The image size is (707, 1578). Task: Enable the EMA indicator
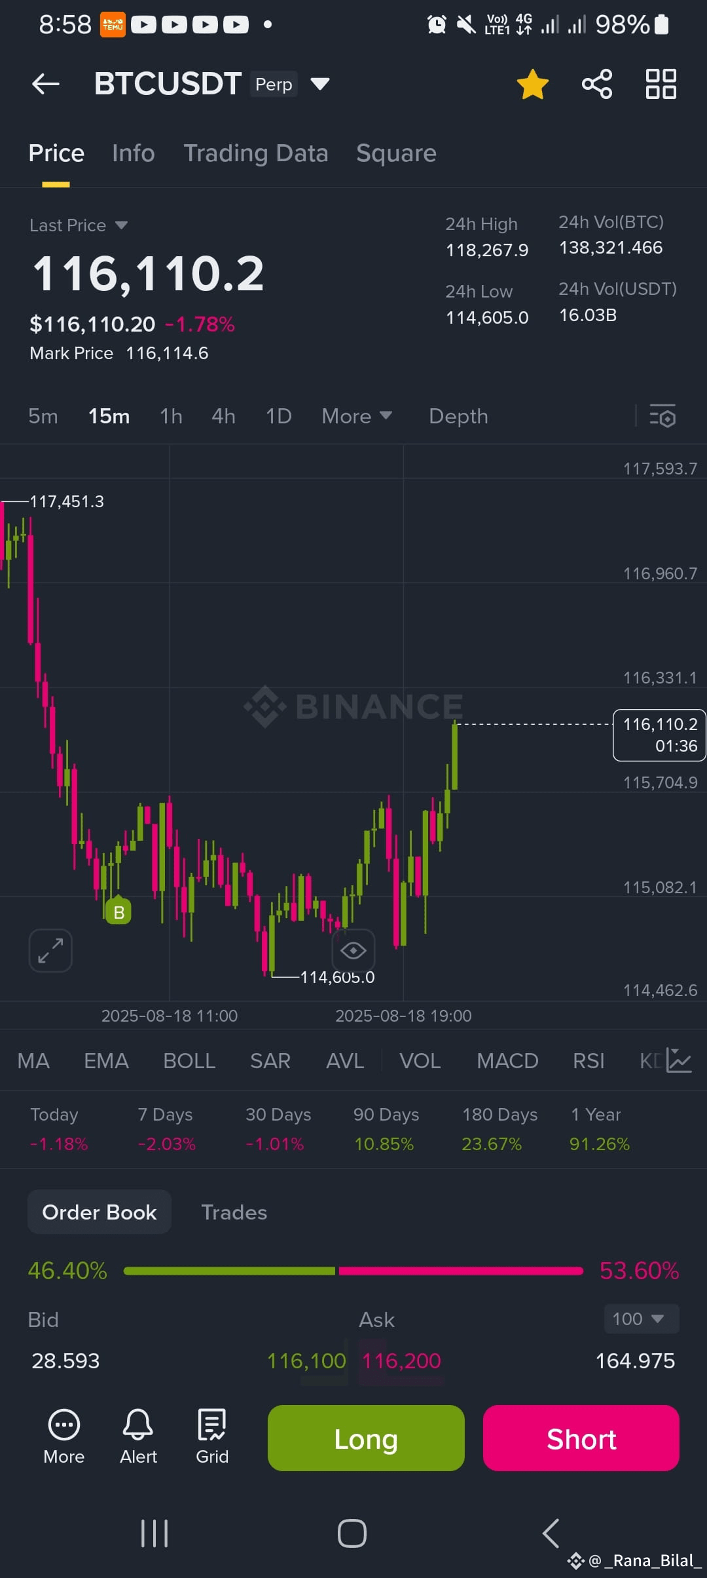[106, 1060]
